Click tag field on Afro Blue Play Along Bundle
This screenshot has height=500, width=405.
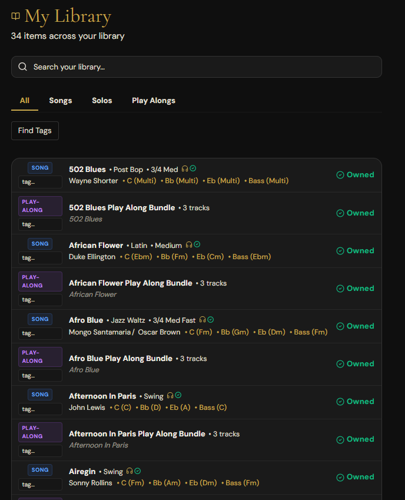pos(40,376)
